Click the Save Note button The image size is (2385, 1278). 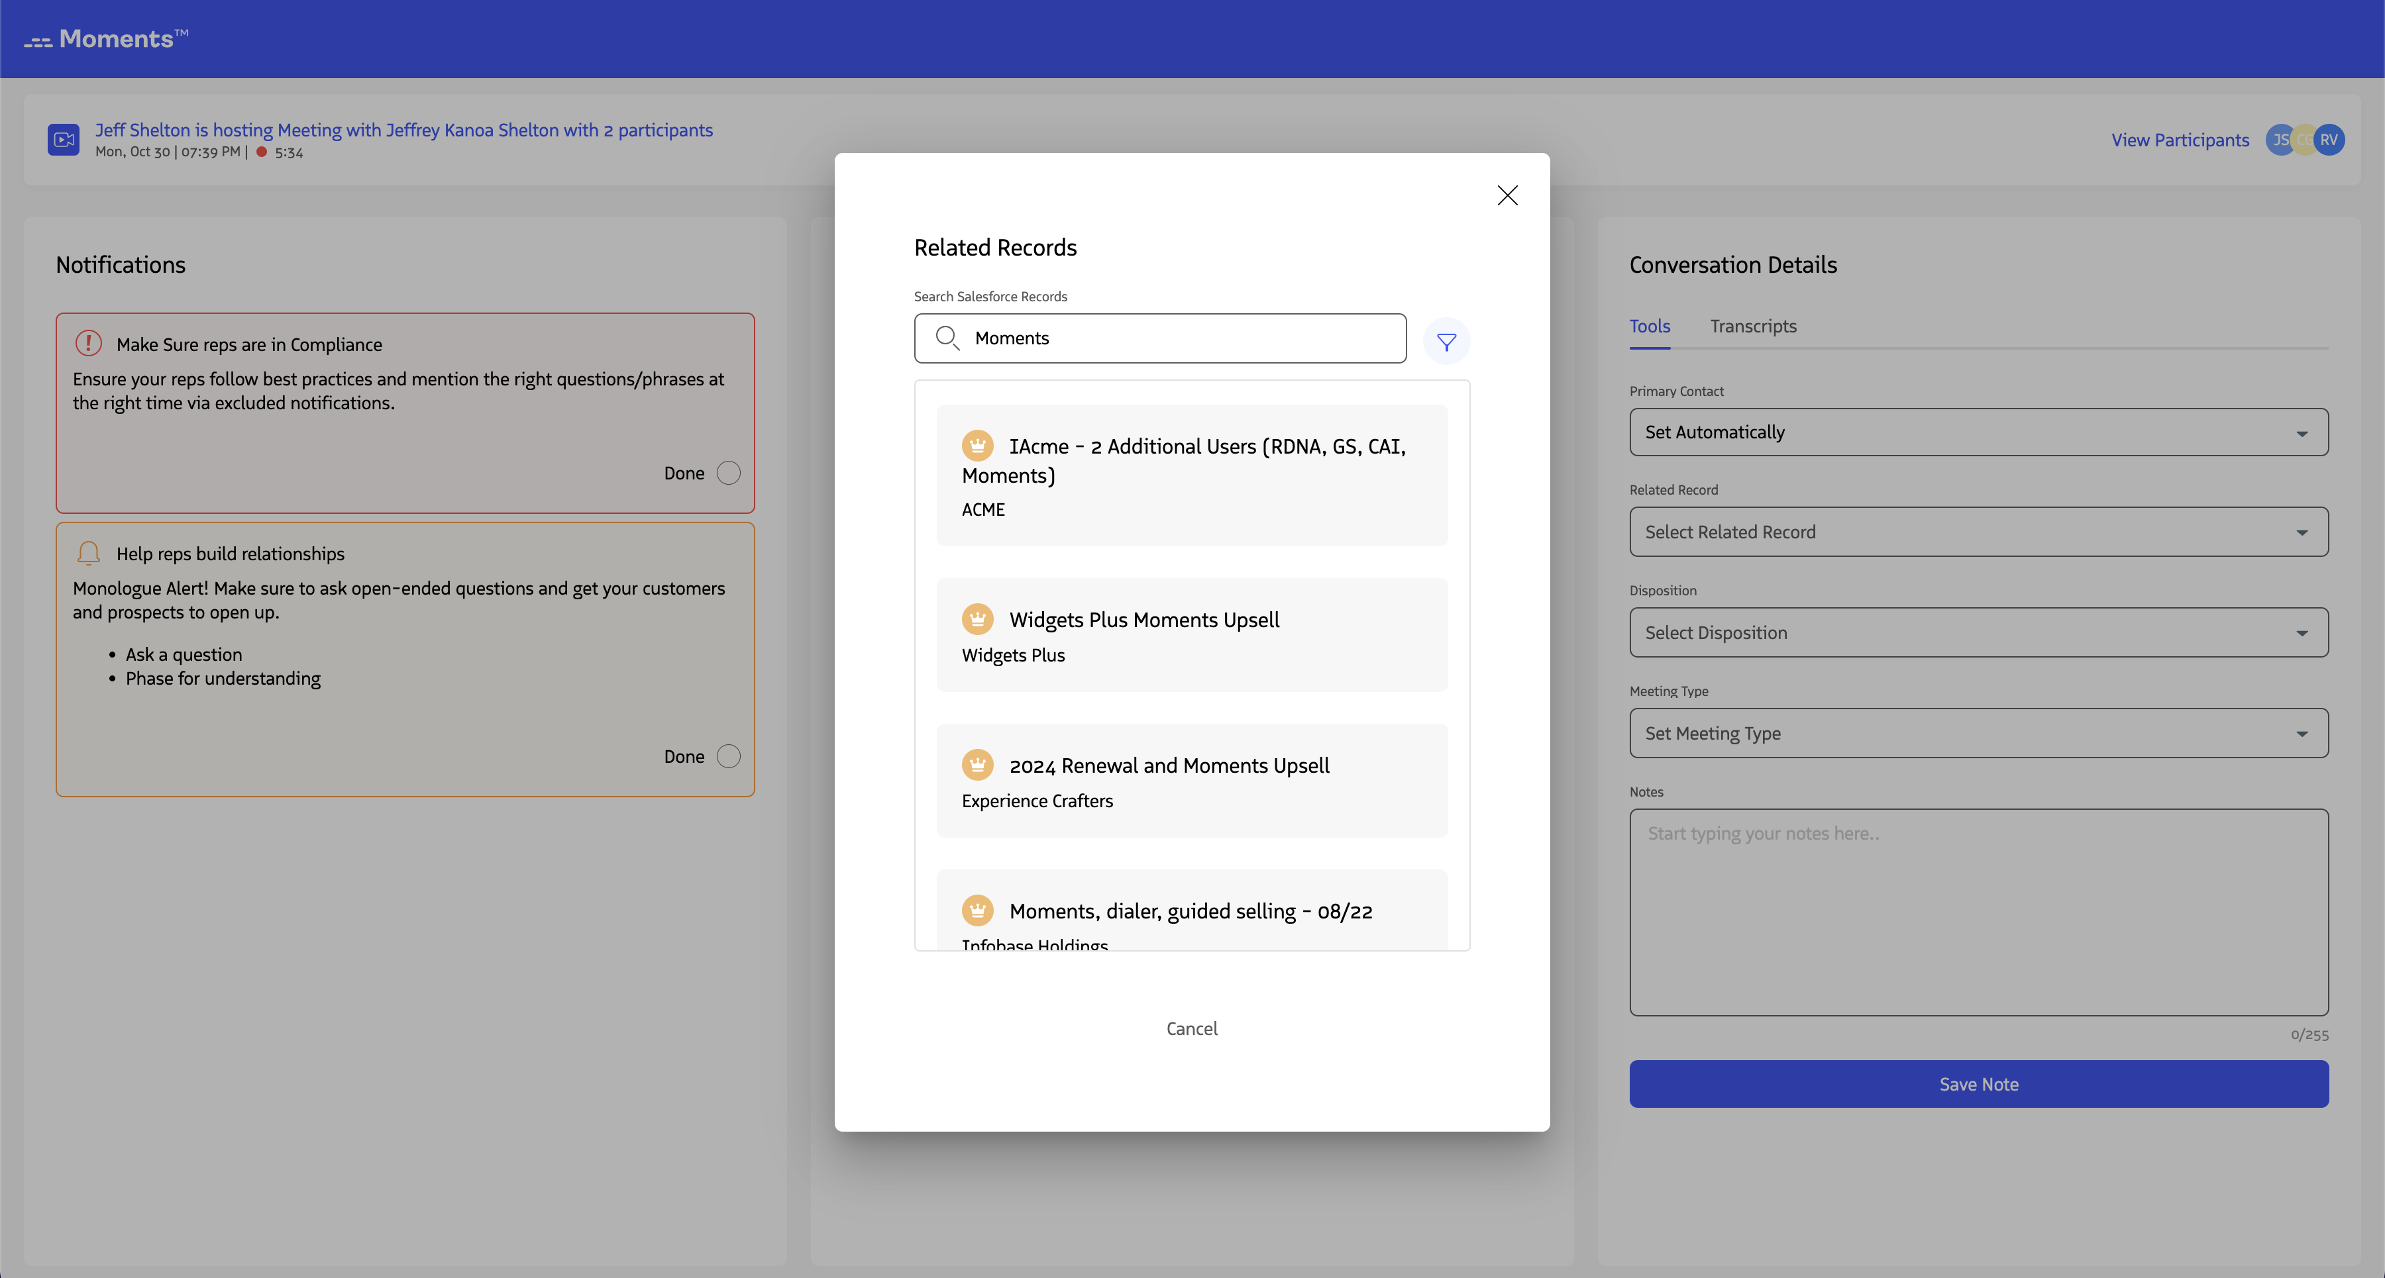1978,1084
